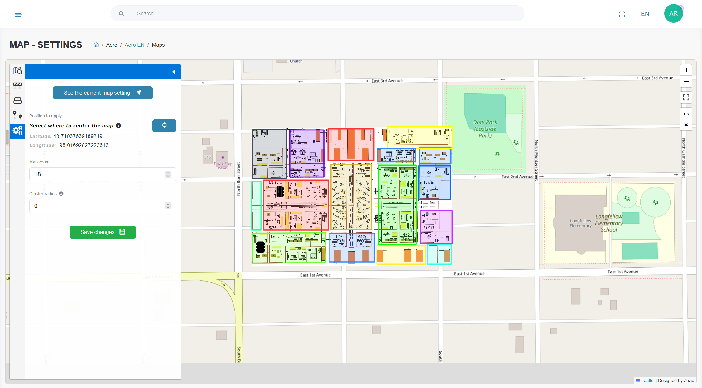Open the map search sidebar tab
The height and width of the screenshot is (388, 702).
(17, 71)
